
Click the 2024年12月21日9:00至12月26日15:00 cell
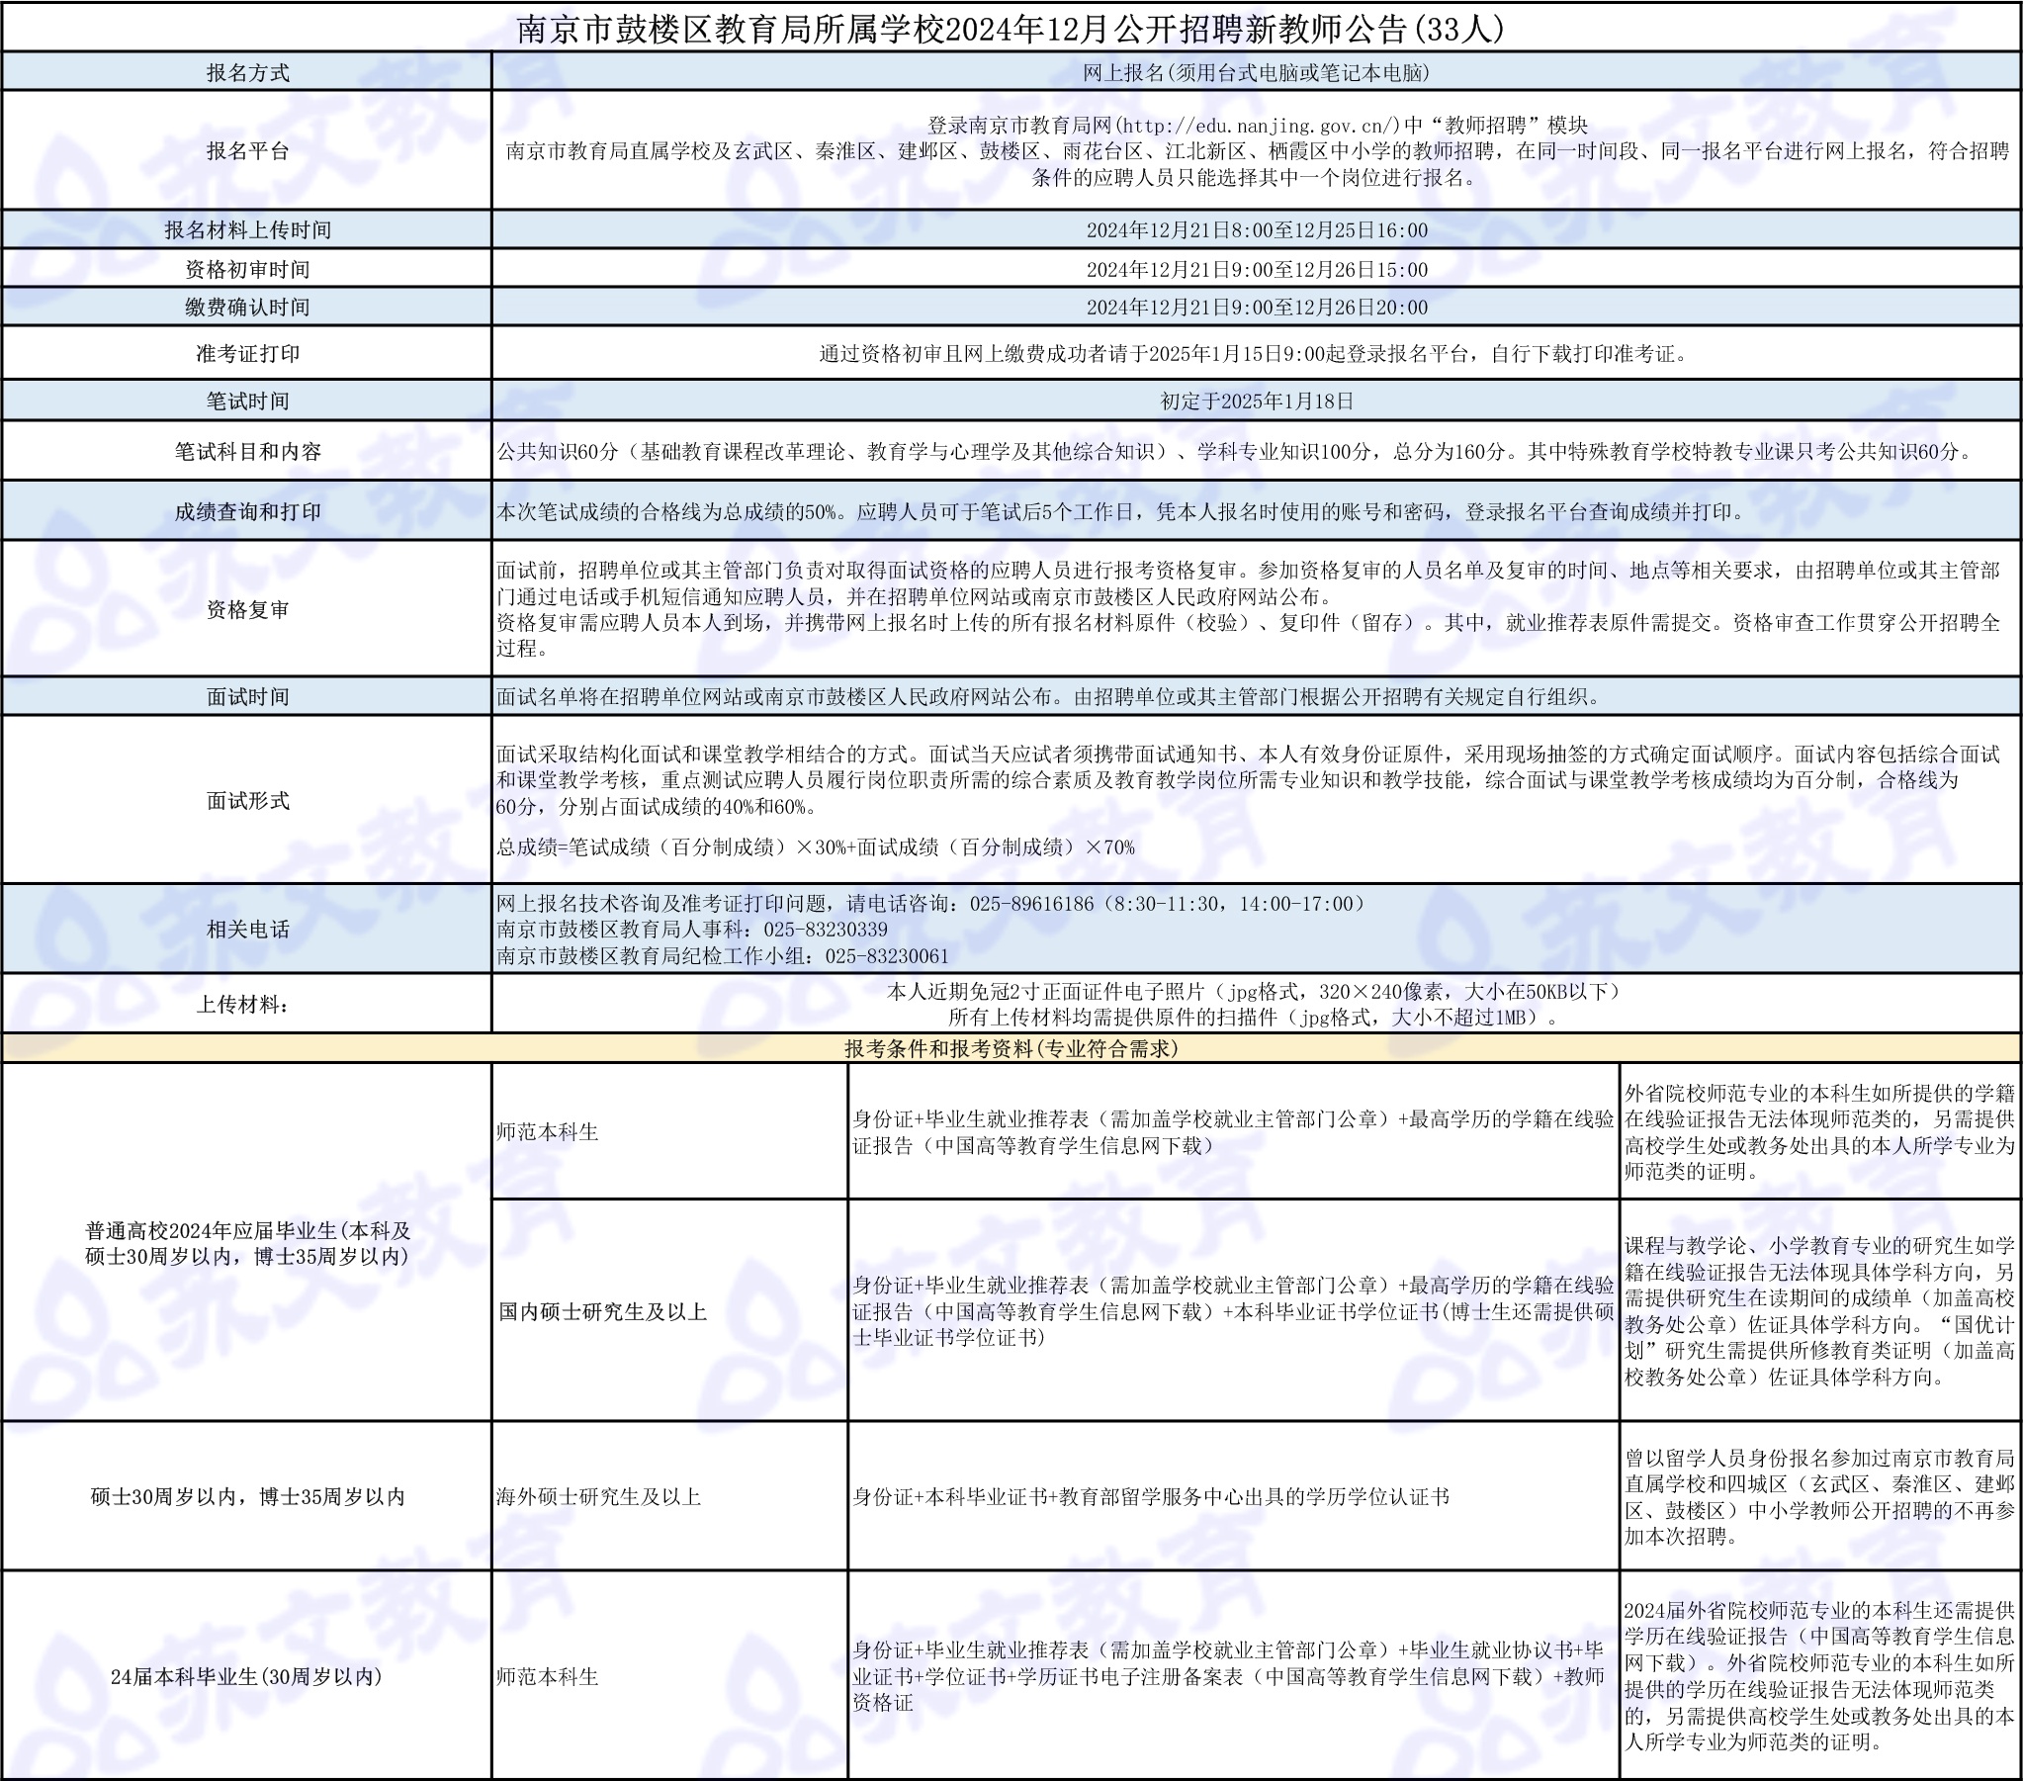(x=1256, y=269)
